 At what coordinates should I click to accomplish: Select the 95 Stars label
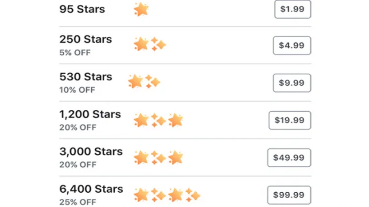coord(82,9)
